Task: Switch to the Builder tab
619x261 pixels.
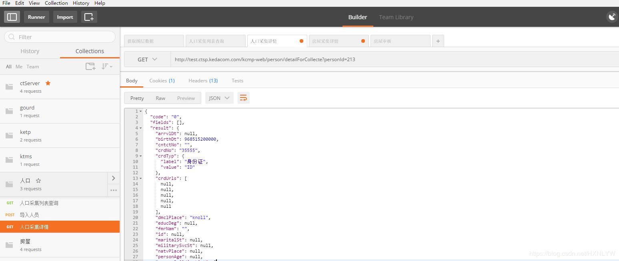Action: 358,17
